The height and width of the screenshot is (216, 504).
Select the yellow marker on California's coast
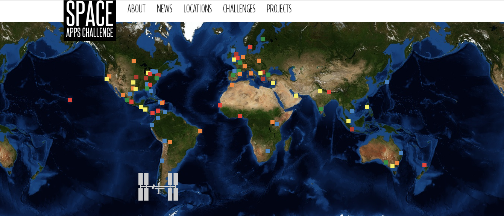tap(106, 79)
